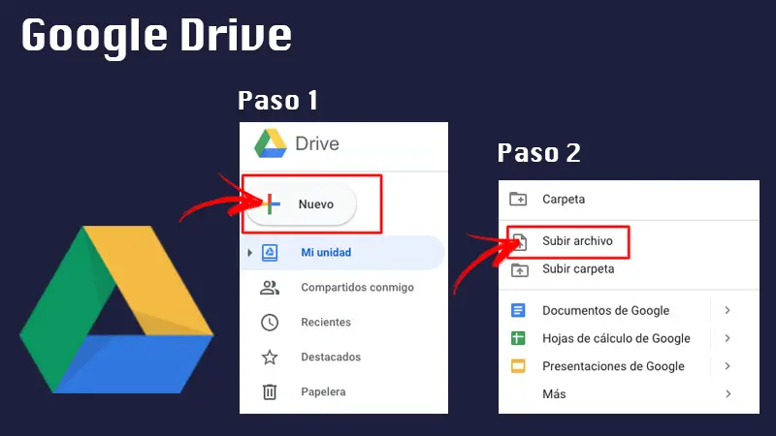776x436 pixels.
Task: Open the Recientes section
Action: point(326,323)
